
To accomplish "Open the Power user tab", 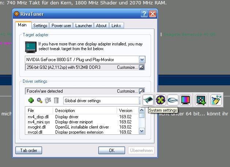I will pos(61,26).
